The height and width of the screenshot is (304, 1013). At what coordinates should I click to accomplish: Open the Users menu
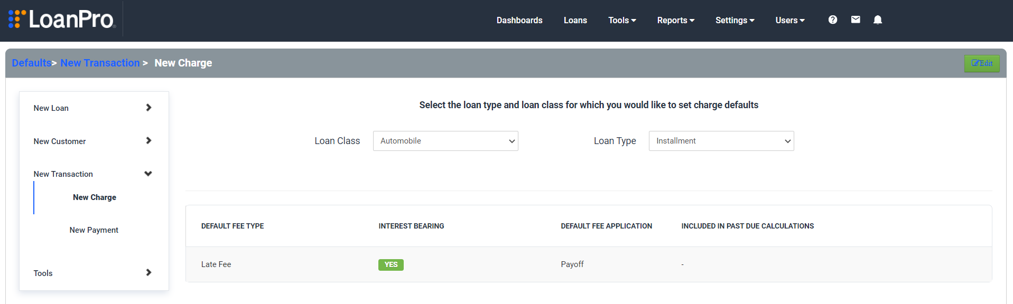(790, 20)
